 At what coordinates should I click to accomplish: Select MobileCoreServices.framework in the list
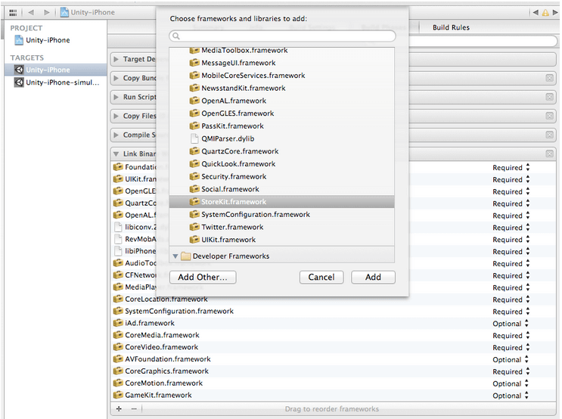tap(281, 76)
